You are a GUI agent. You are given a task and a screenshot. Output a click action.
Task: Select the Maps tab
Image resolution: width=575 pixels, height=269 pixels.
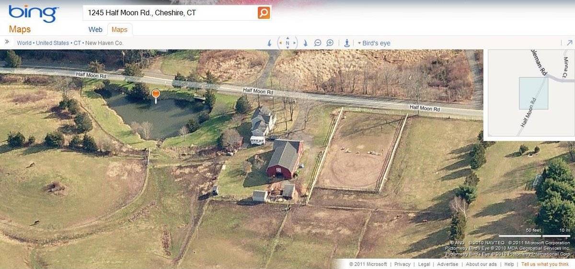click(119, 30)
